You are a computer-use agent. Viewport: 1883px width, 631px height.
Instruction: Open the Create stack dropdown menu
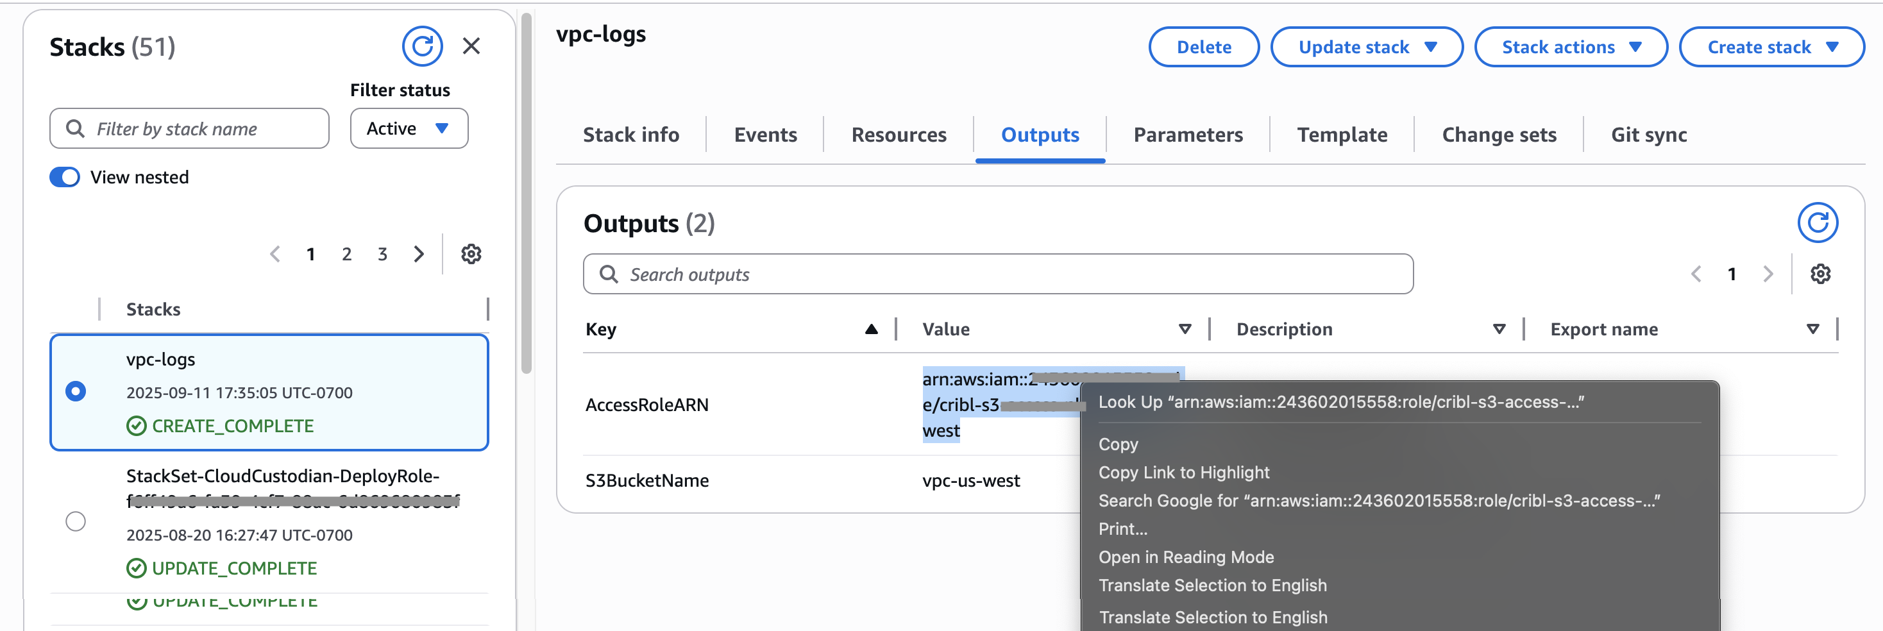point(1771,47)
